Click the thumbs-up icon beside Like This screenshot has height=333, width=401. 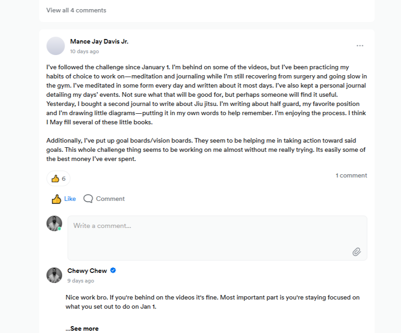click(x=56, y=199)
